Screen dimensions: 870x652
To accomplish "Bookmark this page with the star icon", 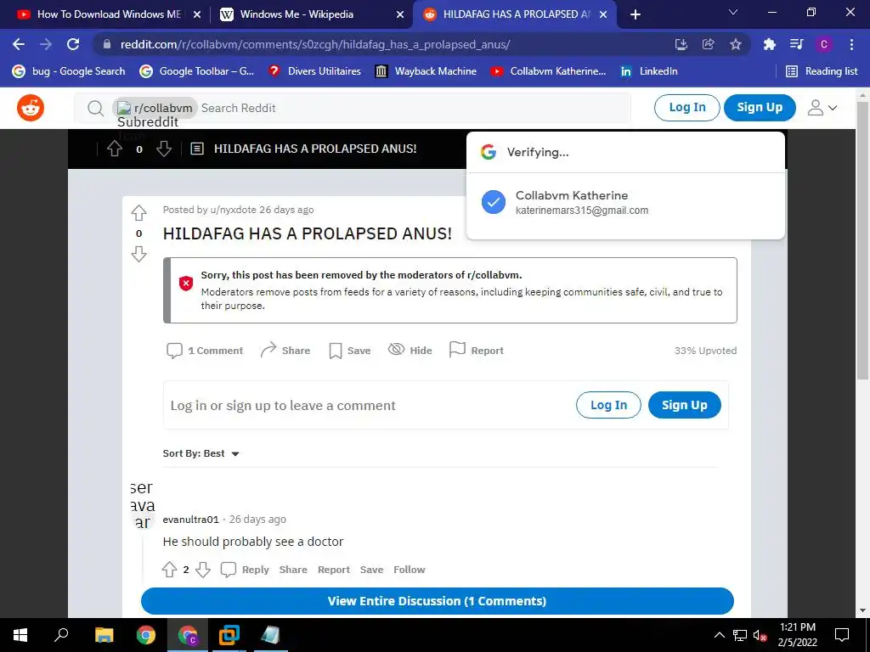I will [736, 44].
